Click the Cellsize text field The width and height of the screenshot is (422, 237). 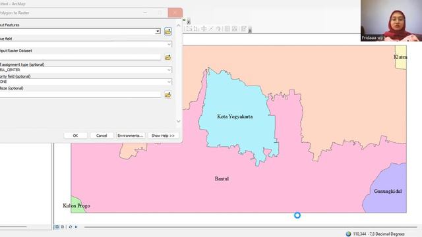click(x=80, y=95)
